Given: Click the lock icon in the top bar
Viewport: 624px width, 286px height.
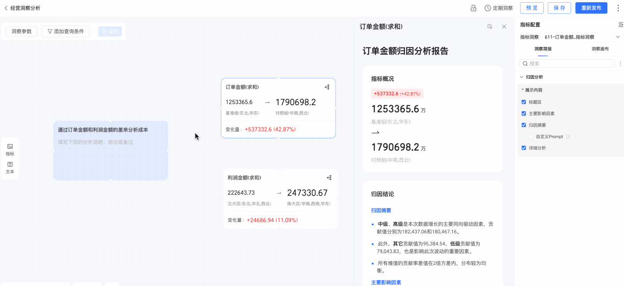Looking at the screenshot, I should click(x=473, y=8).
